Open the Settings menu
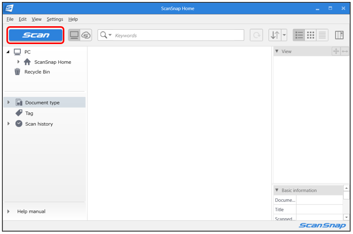Viewport: 353px width, 234px height. point(55,19)
